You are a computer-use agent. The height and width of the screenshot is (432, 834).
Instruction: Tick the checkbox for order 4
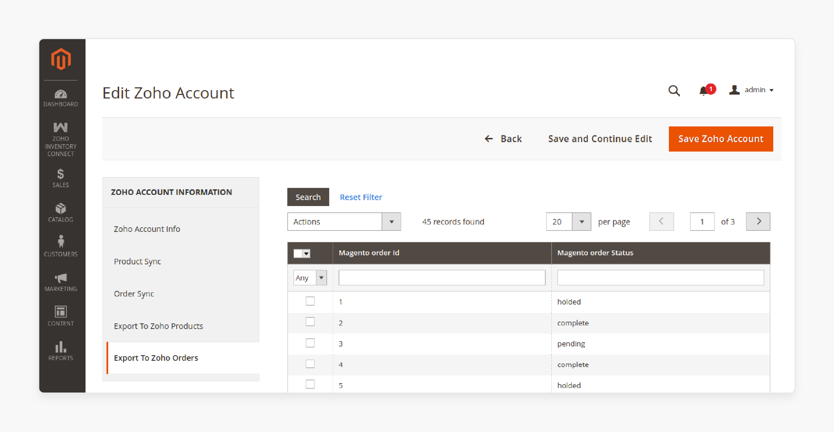coord(310,364)
